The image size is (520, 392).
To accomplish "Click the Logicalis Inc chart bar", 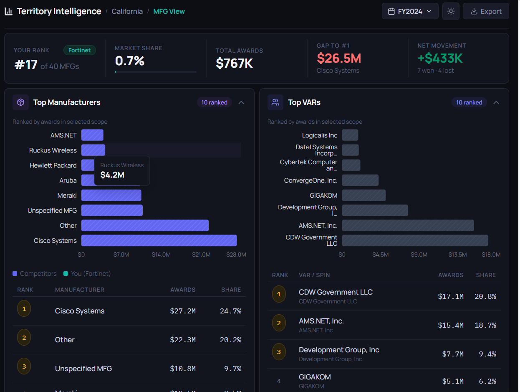I will click(x=350, y=135).
